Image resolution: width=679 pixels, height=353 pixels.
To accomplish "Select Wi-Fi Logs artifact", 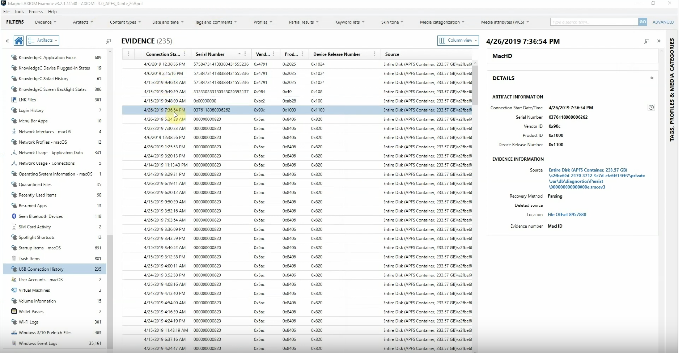I will click(54, 322).
